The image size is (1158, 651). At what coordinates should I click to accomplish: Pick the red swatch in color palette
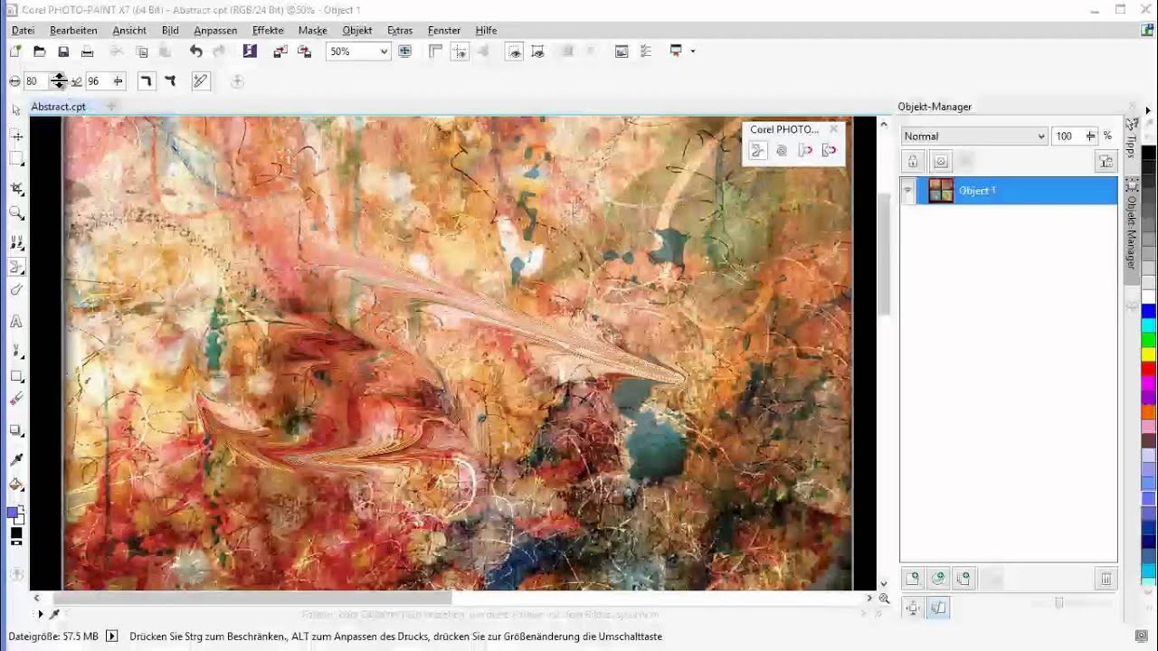[1148, 368]
